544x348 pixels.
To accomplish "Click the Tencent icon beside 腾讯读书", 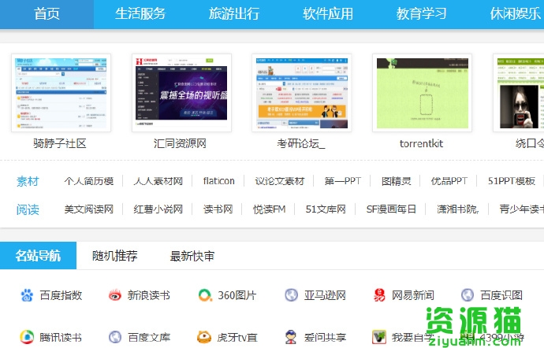I will [x=27, y=337].
